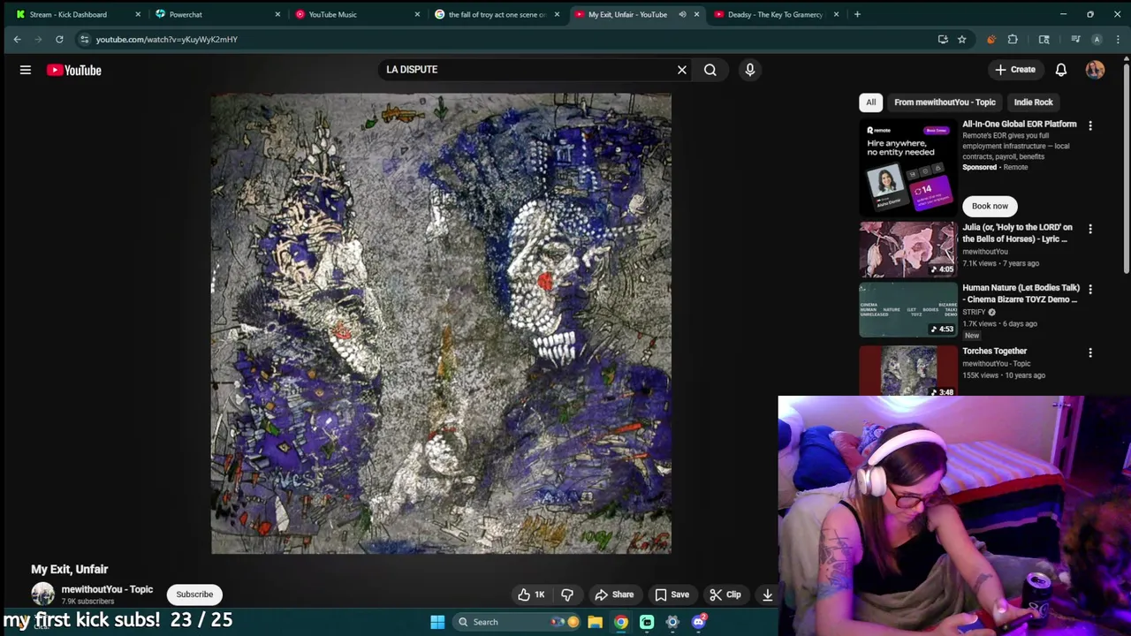This screenshot has width=1131, height=636.
Task: Install app icon in address bar
Action: click(x=943, y=39)
